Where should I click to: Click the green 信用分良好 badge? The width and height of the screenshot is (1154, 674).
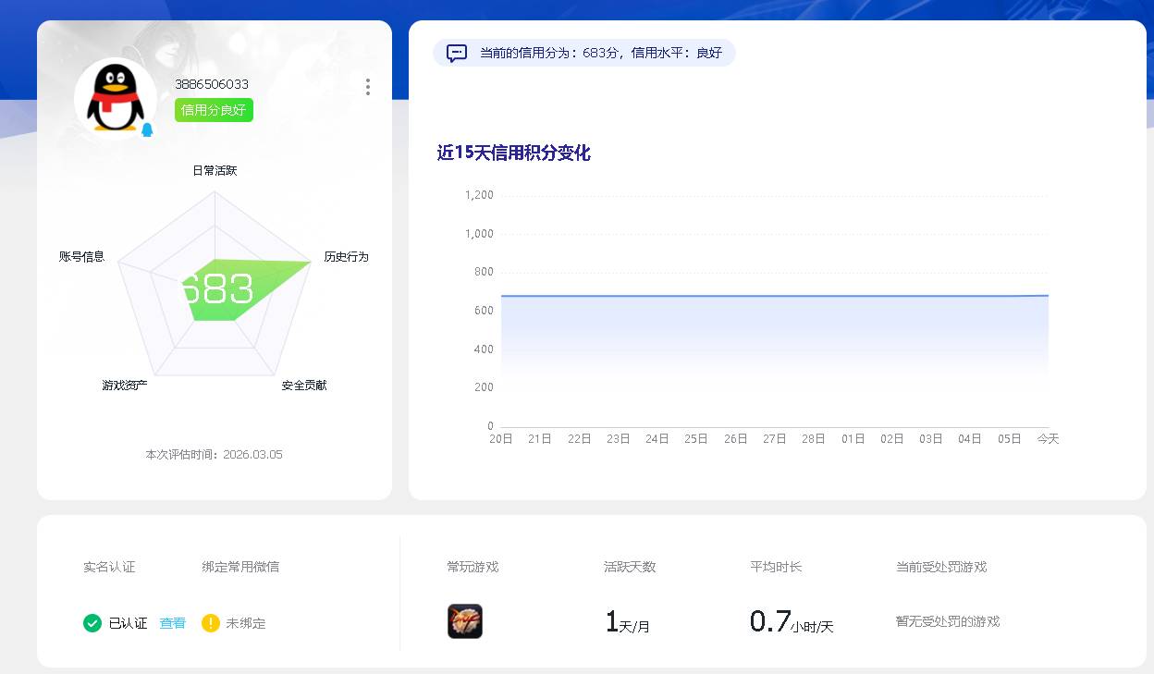[x=214, y=109]
